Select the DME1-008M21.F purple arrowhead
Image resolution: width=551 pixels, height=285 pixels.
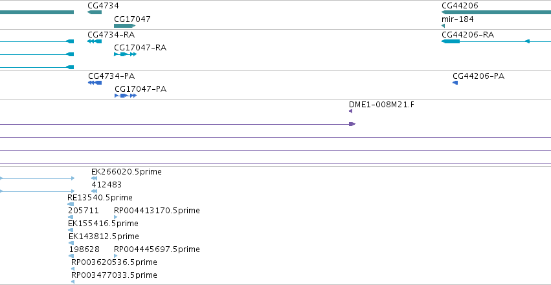350,111
